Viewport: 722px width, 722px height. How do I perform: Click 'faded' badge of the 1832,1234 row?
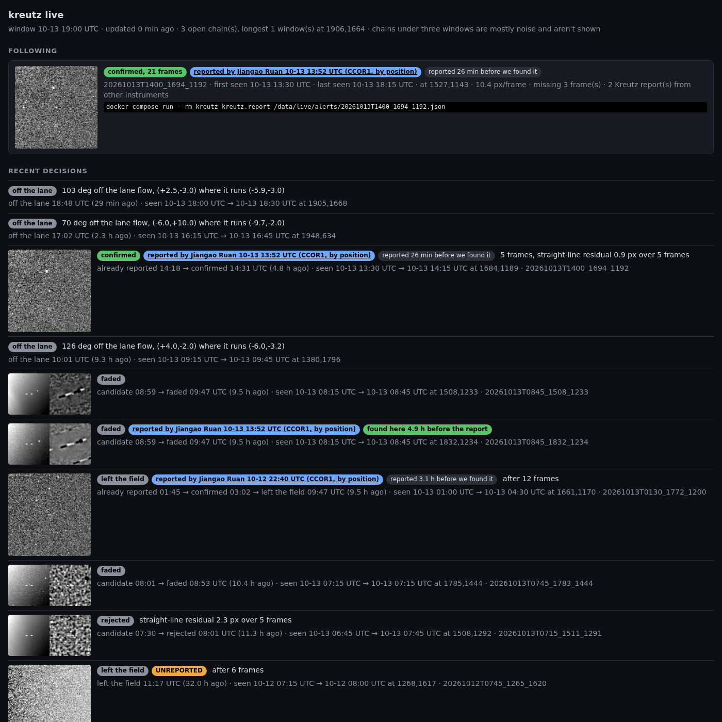(x=111, y=429)
